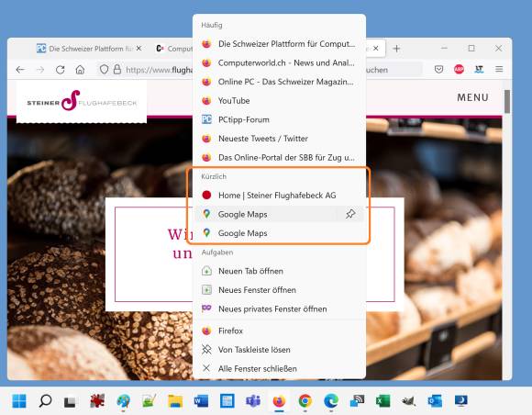Click the Steiner Flughafebeck logo

[82, 101]
